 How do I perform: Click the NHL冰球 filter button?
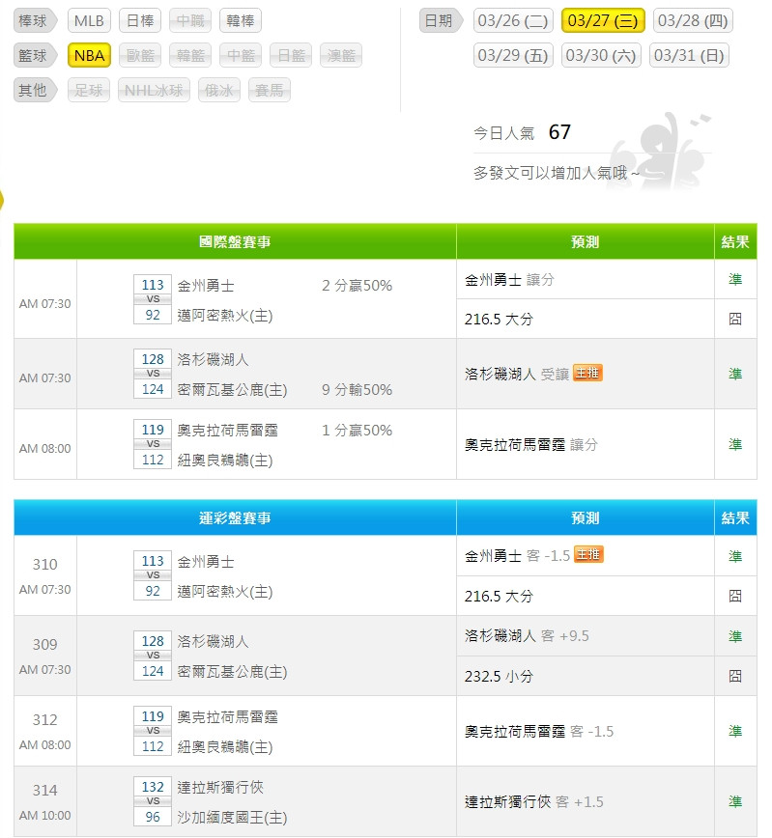tap(154, 91)
